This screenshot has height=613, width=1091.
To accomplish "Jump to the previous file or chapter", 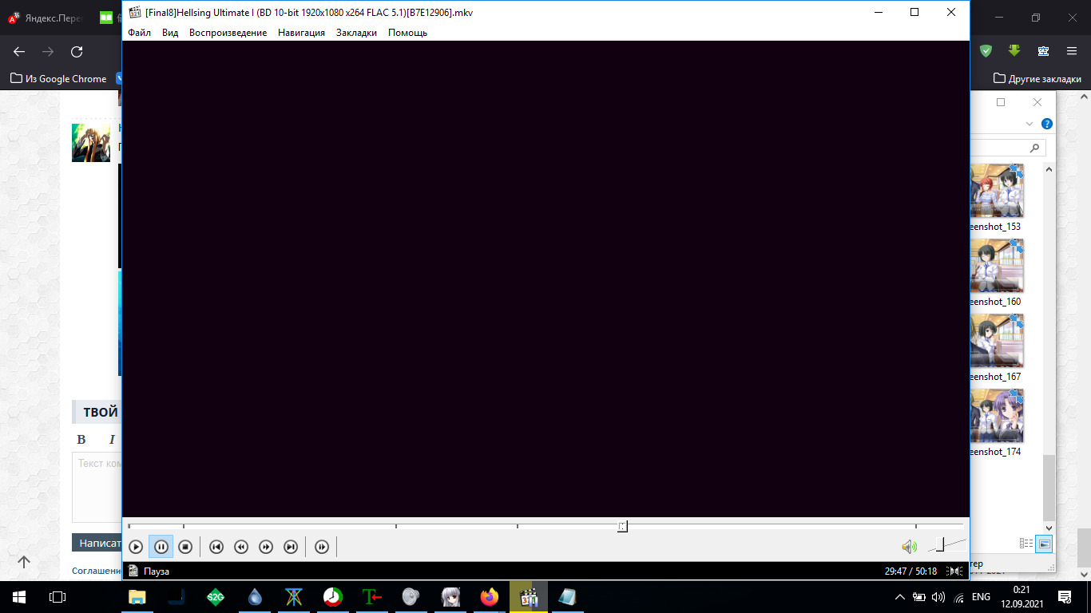I will (216, 547).
